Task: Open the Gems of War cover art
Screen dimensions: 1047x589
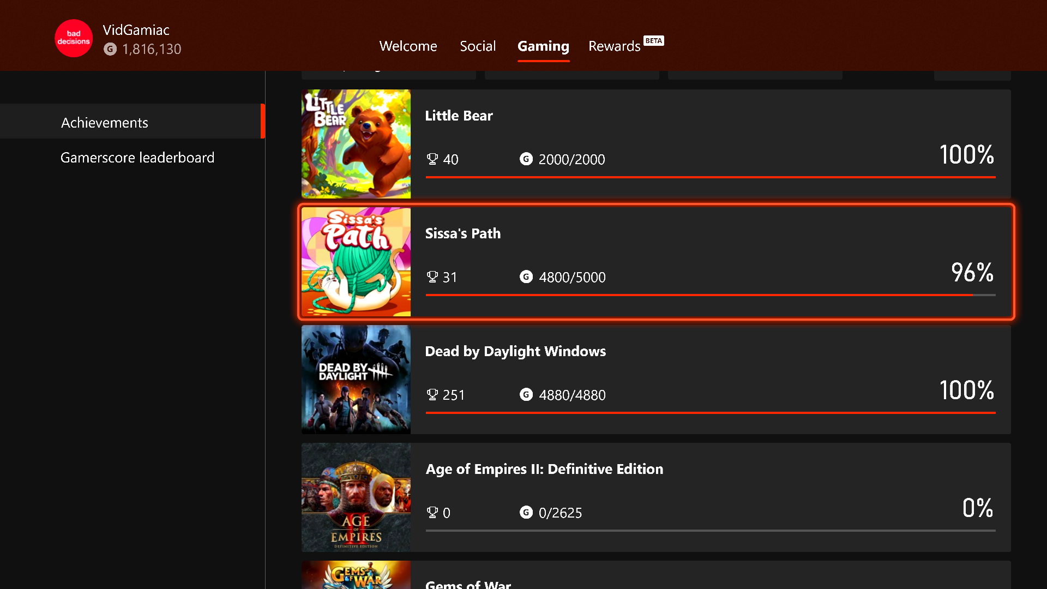Action: point(356,575)
